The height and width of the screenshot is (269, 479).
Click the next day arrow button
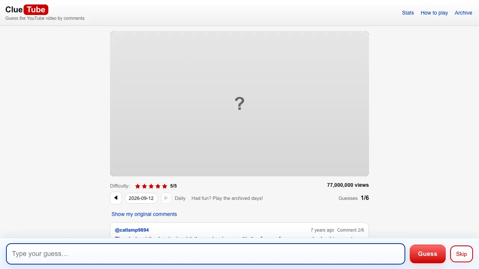tap(166, 198)
